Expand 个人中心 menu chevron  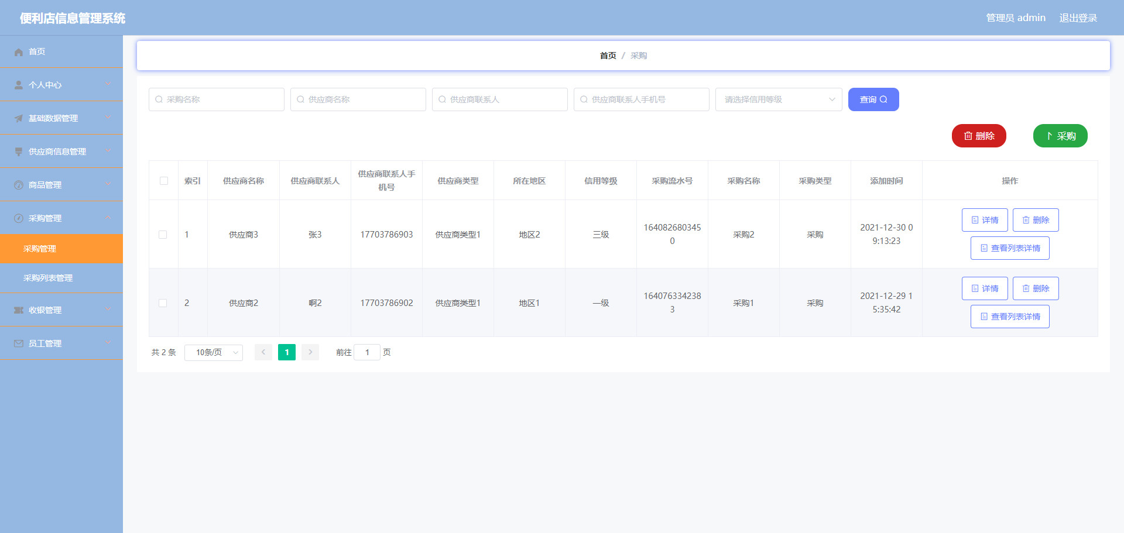pos(108,85)
